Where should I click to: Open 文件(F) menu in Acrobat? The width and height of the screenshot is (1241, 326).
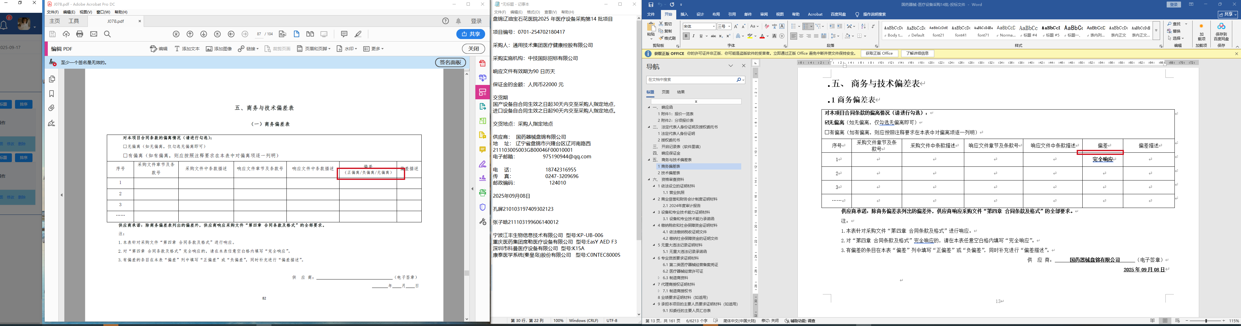52,12
